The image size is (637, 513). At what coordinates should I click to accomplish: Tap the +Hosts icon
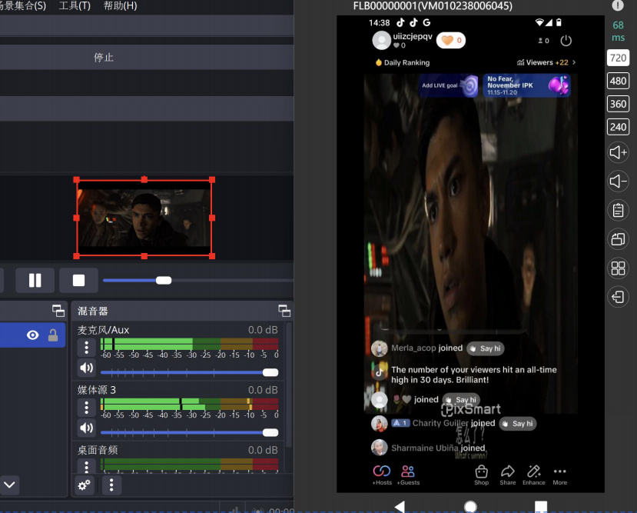click(382, 475)
